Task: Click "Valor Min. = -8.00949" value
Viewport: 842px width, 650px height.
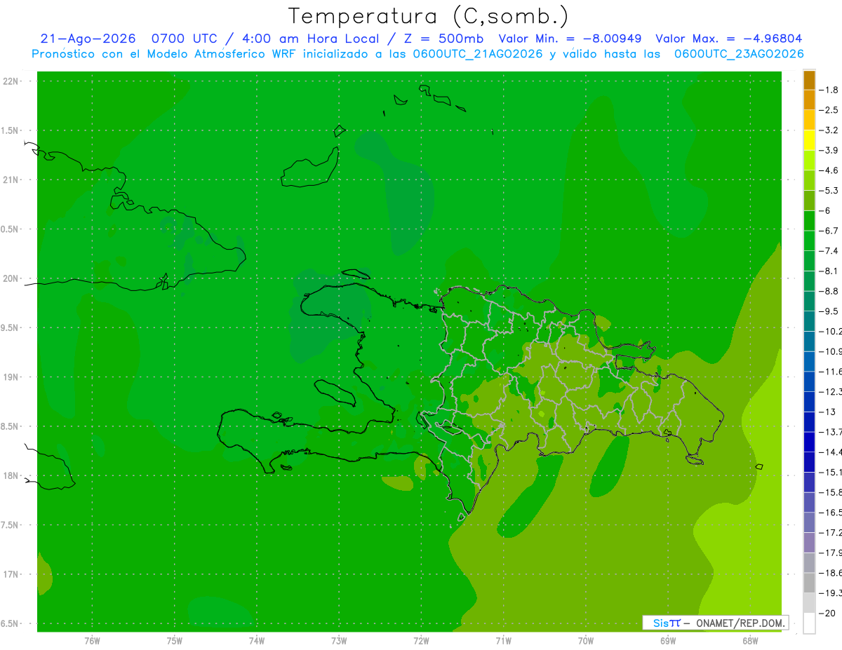Action: (x=570, y=39)
